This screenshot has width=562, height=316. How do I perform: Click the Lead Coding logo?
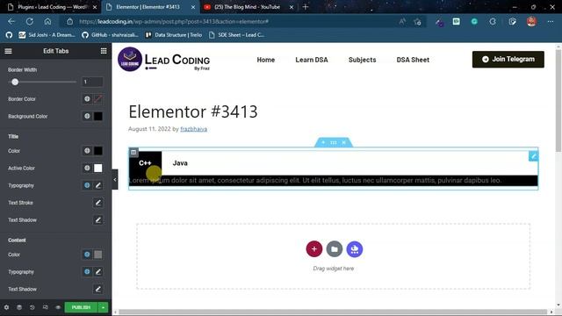click(164, 59)
